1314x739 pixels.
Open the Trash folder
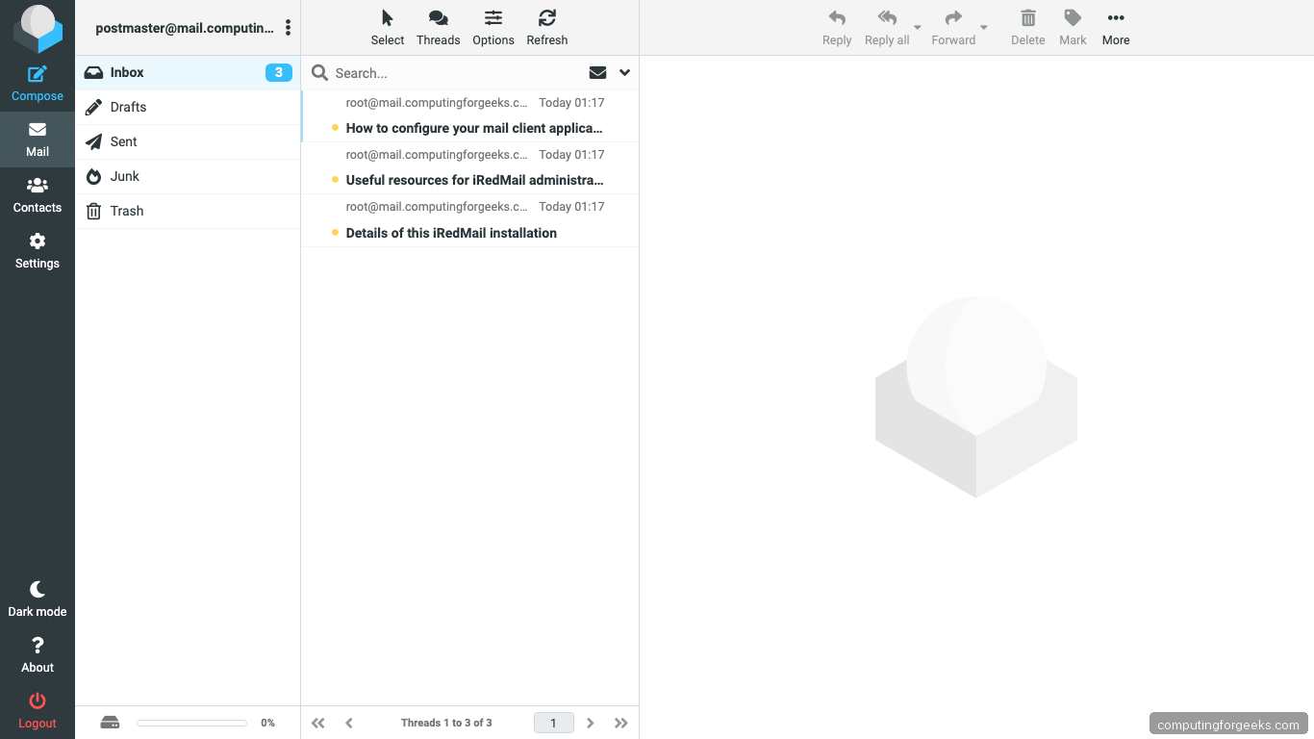[129, 211]
